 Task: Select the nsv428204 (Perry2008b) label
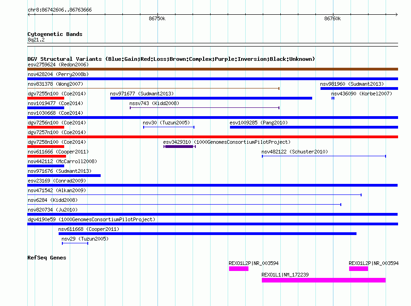click(58, 74)
